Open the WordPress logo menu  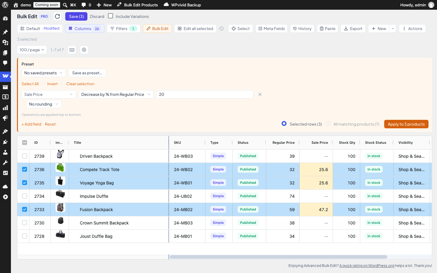coord(5,5)
